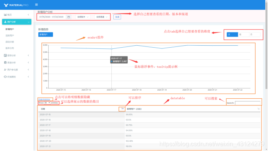Click the 终端属性 sidebar icon

click(5, 77)
